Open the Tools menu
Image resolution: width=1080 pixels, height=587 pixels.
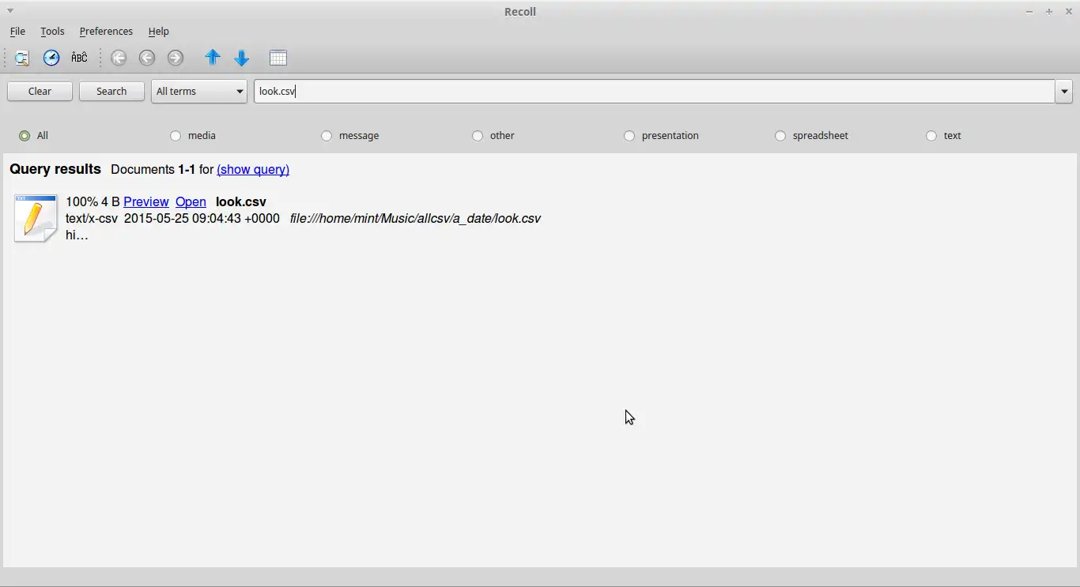[52, 32]
